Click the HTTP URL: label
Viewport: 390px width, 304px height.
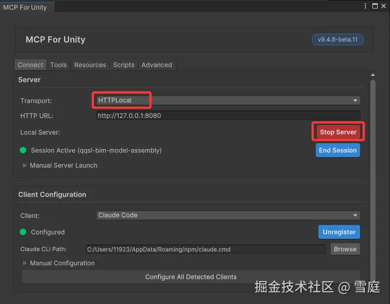(37, 116)
